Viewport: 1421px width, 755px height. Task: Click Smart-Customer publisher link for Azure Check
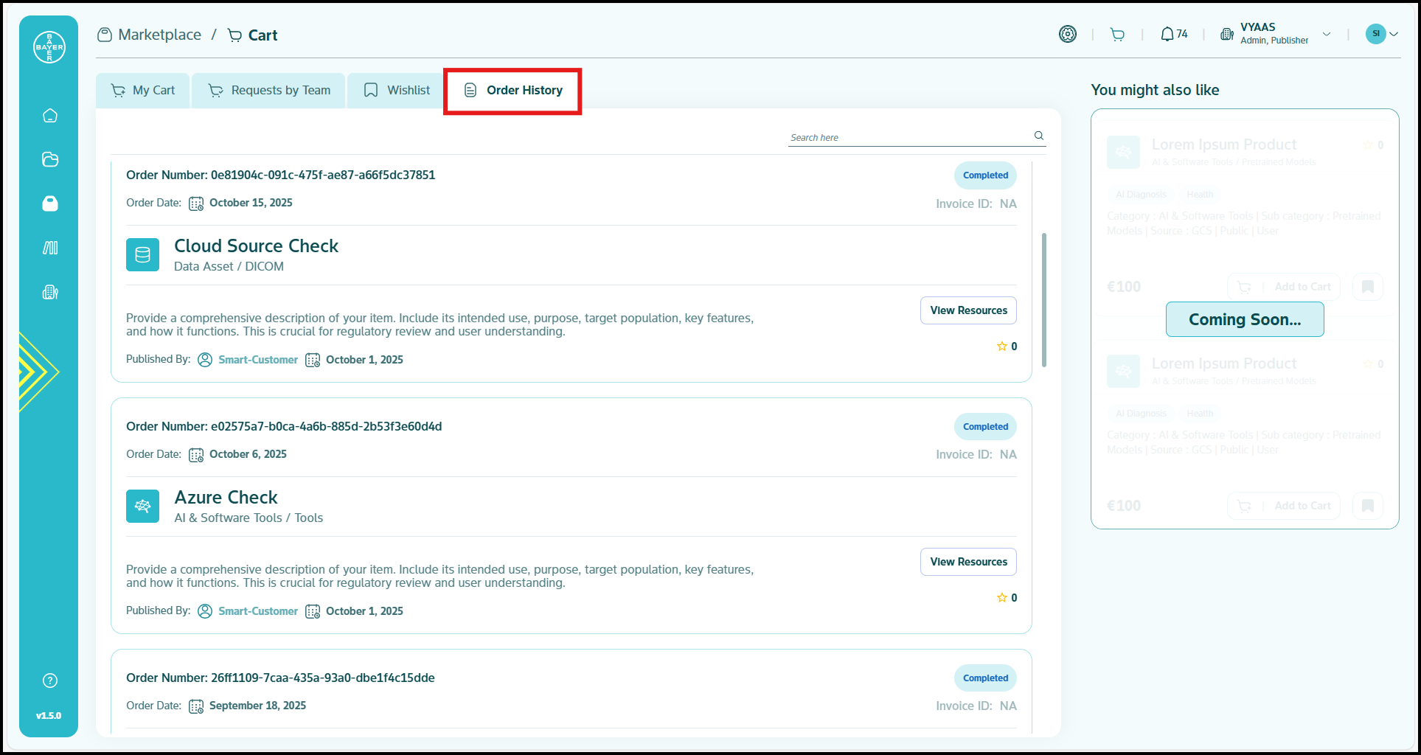coord(258,611)
